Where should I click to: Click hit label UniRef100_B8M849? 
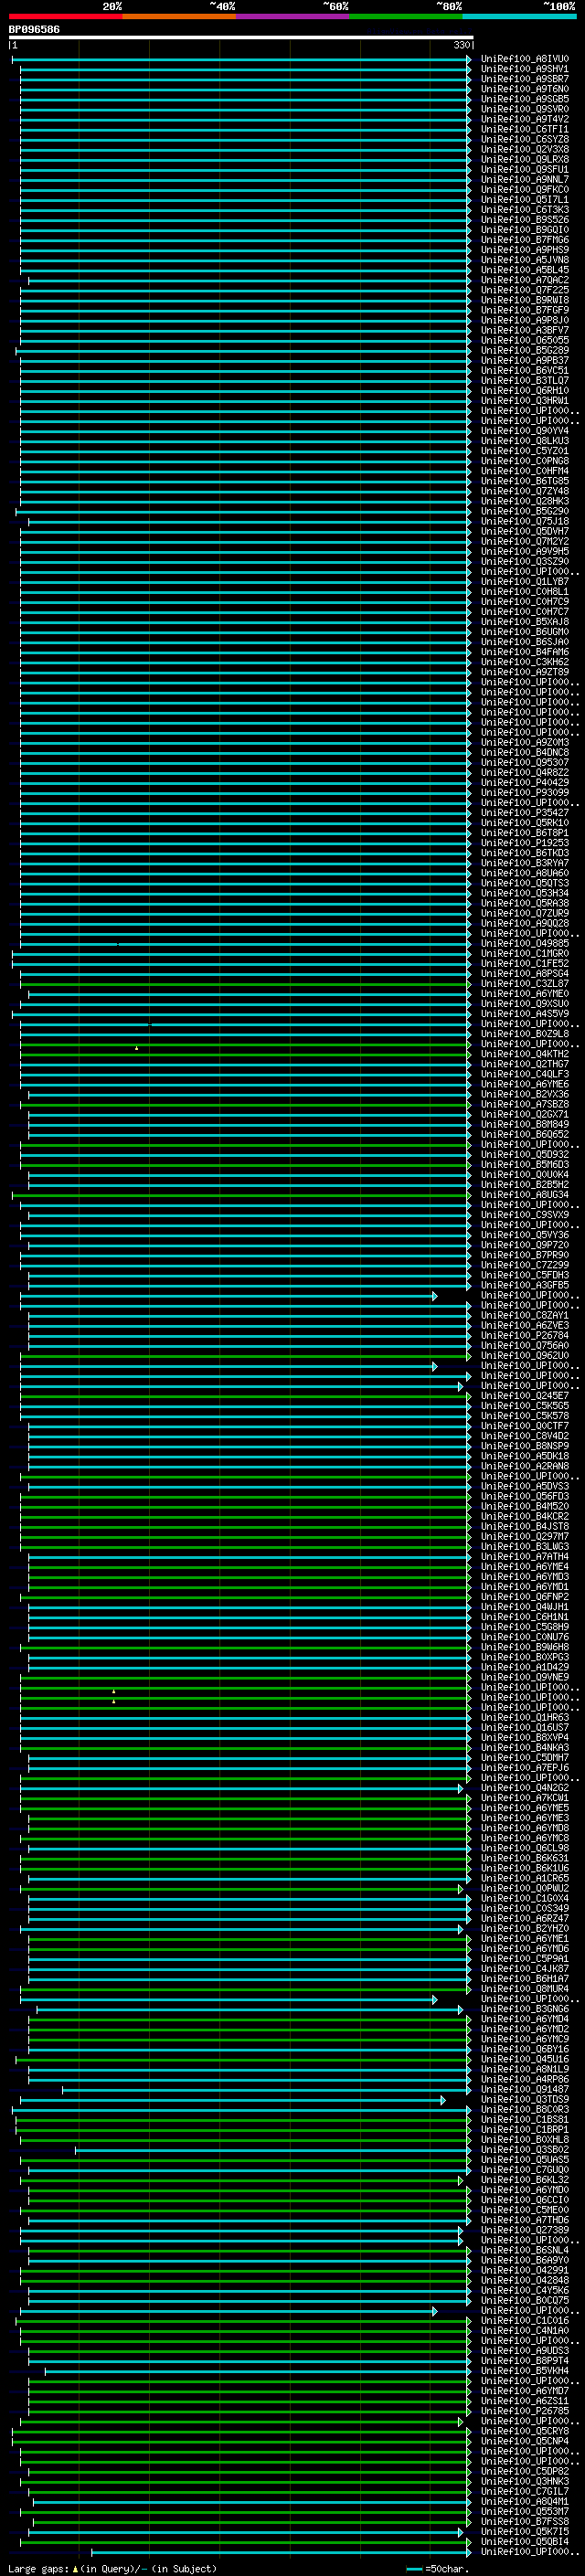coord(525,1124)
